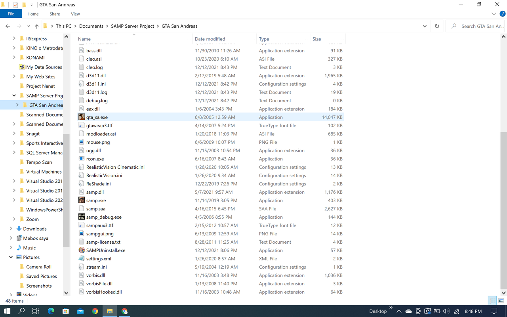Open Microsoft Store from the taskbar
Screen dimensions: 507x317
66,311
